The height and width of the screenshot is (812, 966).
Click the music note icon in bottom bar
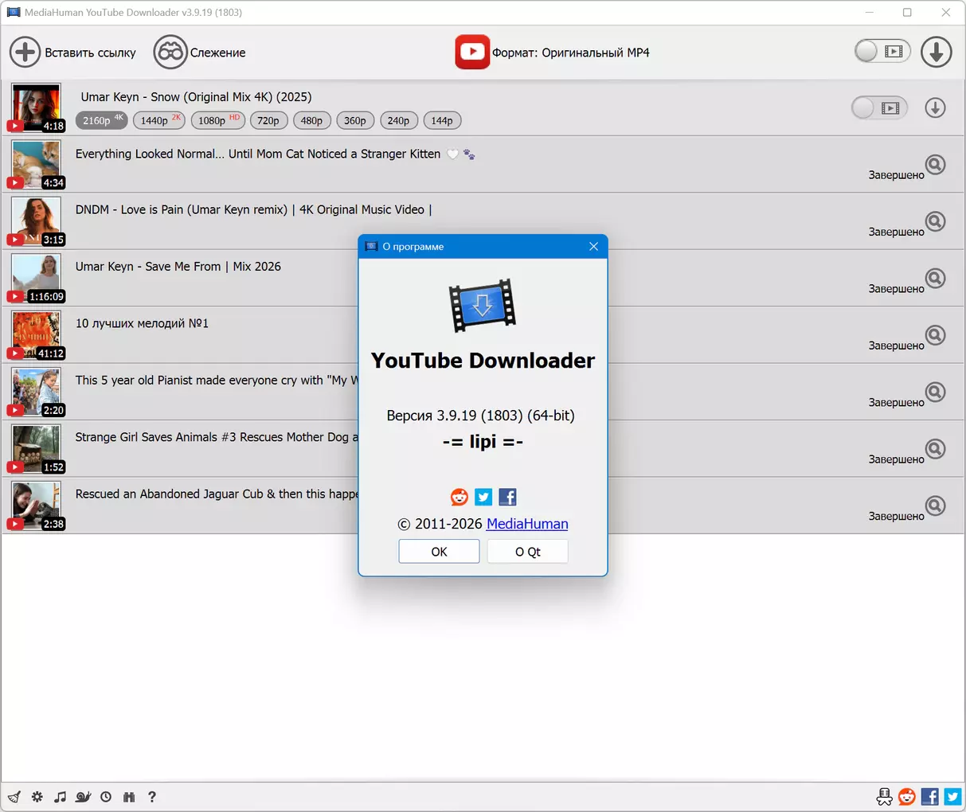click(60, 797)
